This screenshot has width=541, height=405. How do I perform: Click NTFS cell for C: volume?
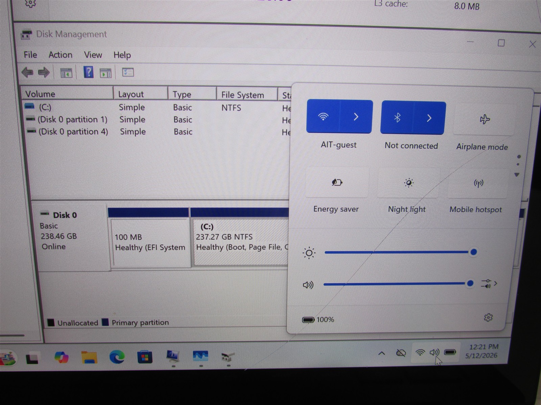231,108
